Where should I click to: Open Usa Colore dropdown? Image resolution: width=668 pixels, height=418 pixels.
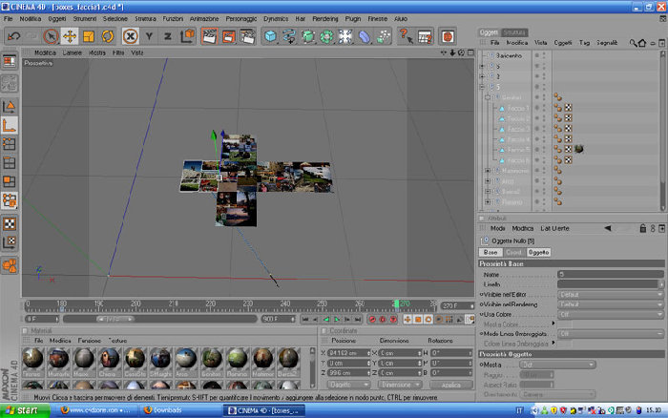(x=611, y=315)
